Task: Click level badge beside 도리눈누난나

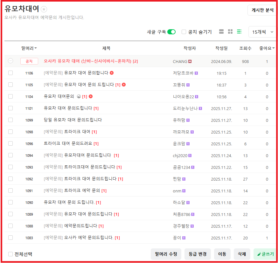Action: [x=200, y=108]
